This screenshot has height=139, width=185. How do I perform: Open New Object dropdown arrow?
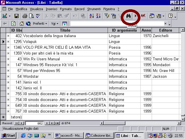click(163, 16)
